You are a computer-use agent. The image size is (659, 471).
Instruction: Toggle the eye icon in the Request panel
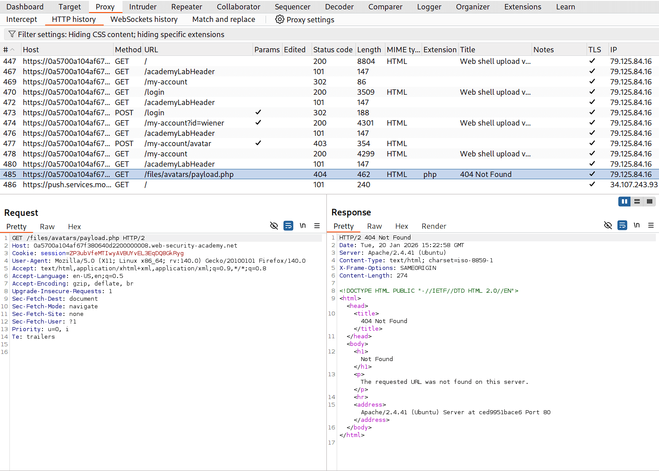(274, 226)
